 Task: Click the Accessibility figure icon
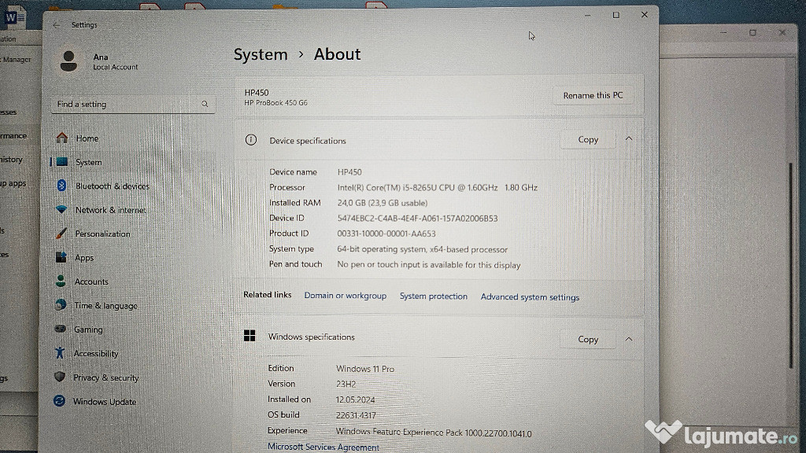coord(60,353)
